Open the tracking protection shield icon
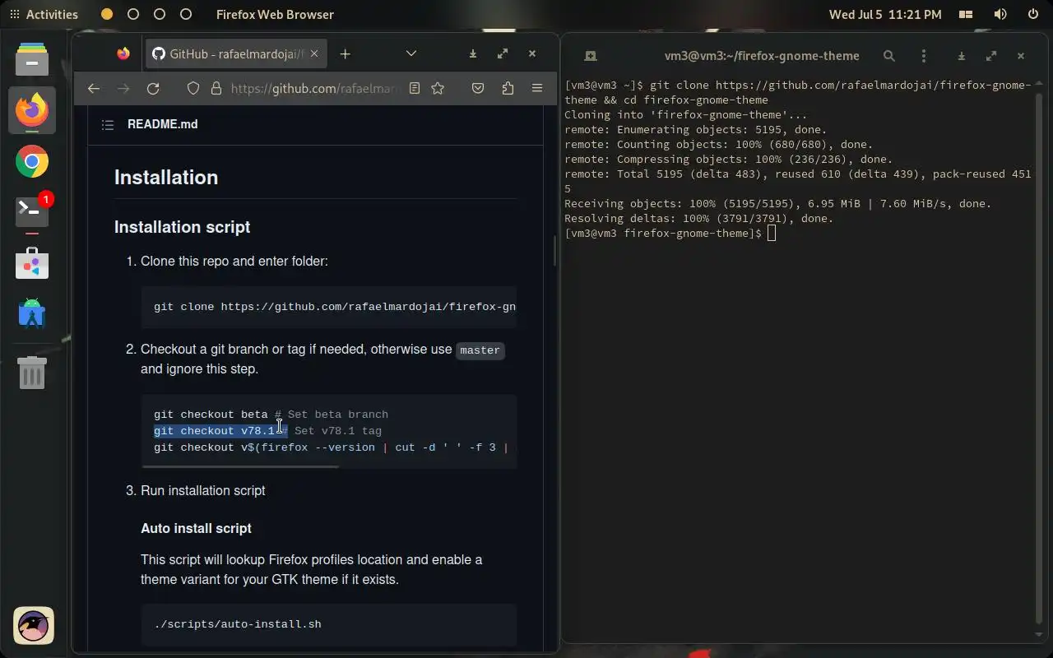The height and width of the screenshot is (658, 1053). 193,88
